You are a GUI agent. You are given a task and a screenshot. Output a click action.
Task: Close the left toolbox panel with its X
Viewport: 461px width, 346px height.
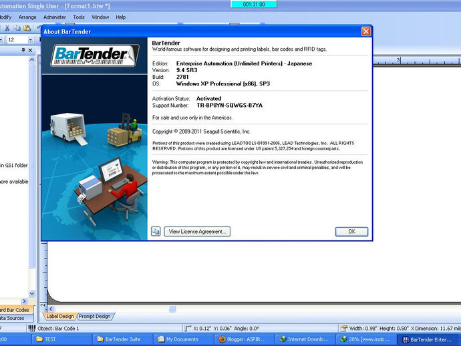(30, 50)
